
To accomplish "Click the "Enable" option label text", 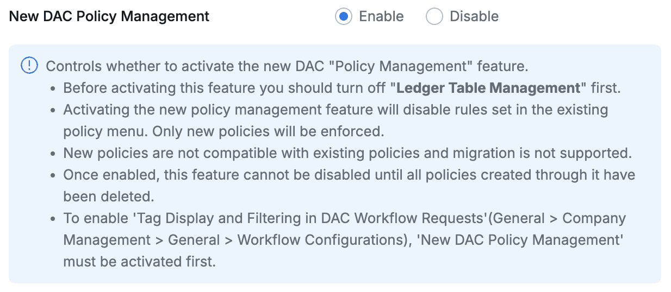I will coord(381,16).
